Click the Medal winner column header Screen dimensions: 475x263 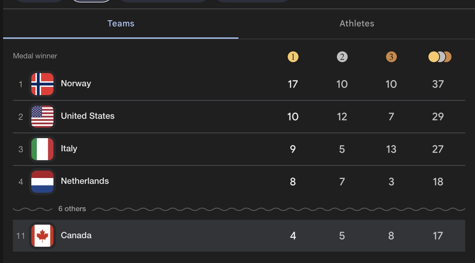pos(35,56)
